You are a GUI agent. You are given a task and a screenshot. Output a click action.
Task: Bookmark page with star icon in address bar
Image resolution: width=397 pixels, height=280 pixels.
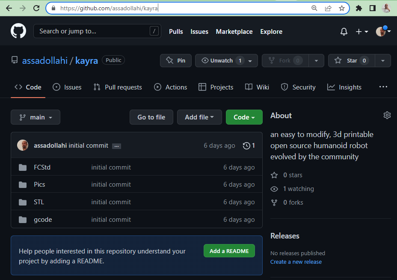[341, 8]
